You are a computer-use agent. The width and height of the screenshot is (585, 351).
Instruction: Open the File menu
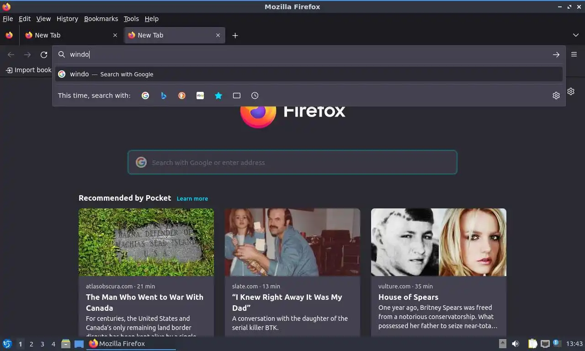(x=8, y=19)
